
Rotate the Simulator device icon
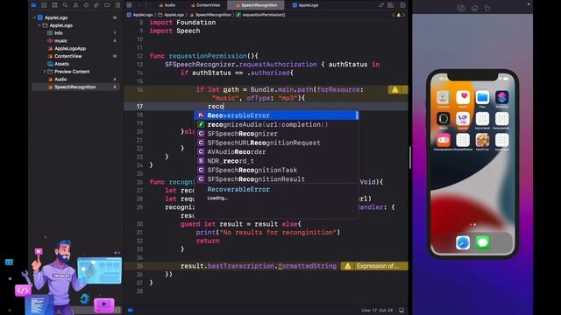(487, 8)
